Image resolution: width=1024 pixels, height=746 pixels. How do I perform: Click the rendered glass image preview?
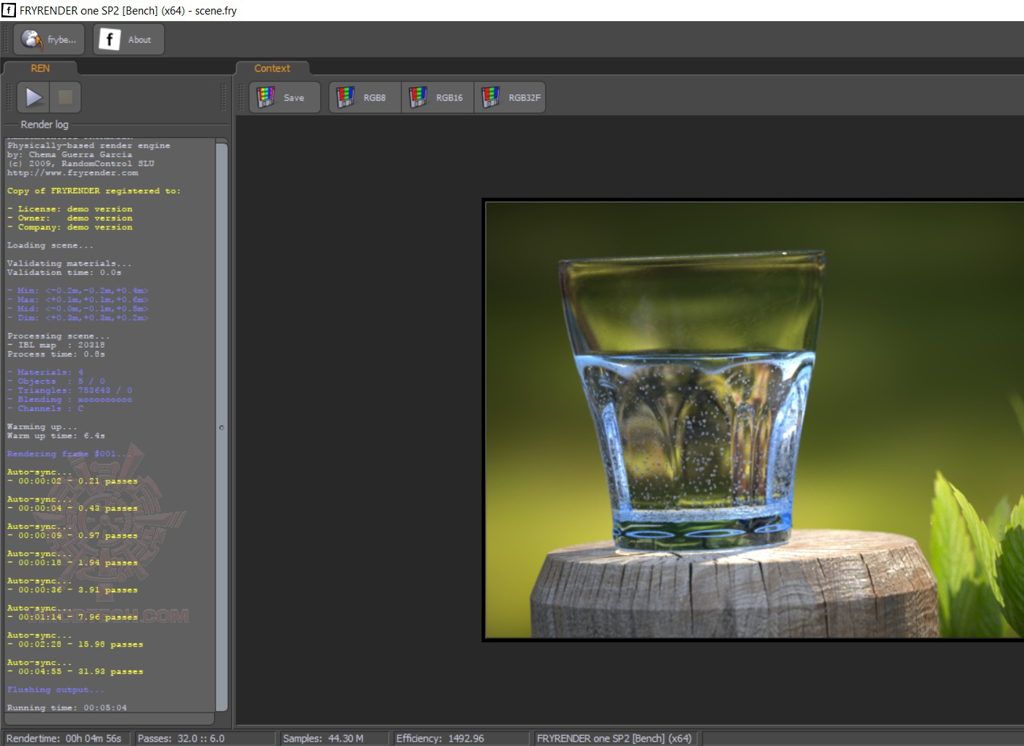pos(753,421)
